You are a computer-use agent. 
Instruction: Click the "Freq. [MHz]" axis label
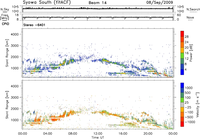(x=4, y=17)
